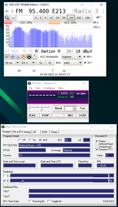The height and width of the screenshot is (207, 118).
Task: Check the TA box in Program Details
Action: (x=30, y=140)
